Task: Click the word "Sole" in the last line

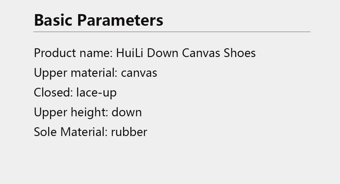Action: click(45, 132)
